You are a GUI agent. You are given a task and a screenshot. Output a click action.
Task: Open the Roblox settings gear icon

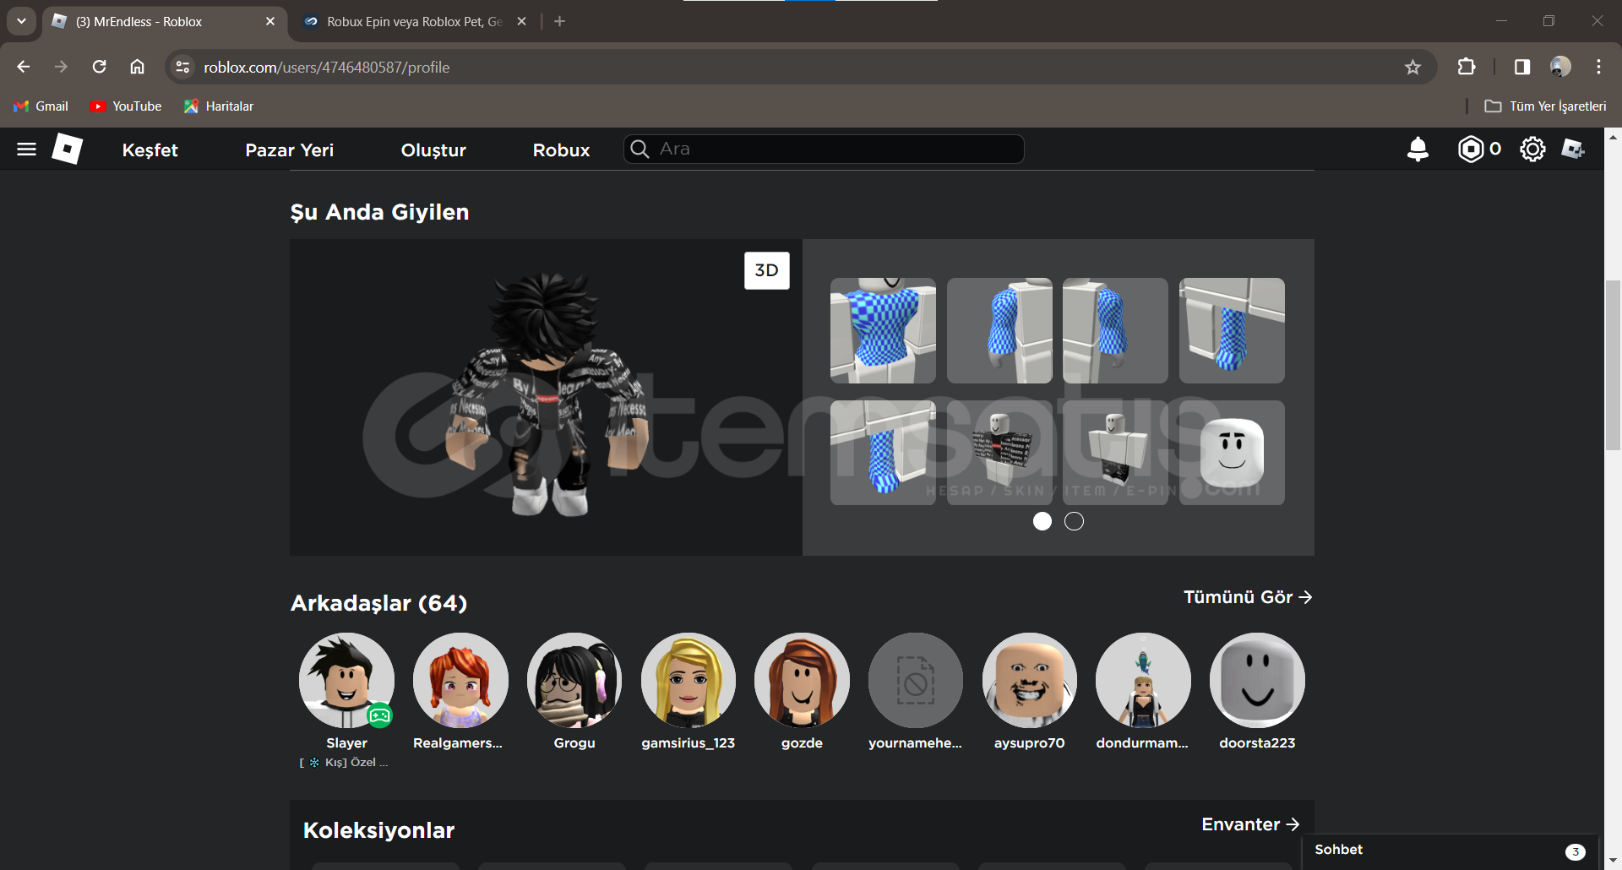[1532, 150]
